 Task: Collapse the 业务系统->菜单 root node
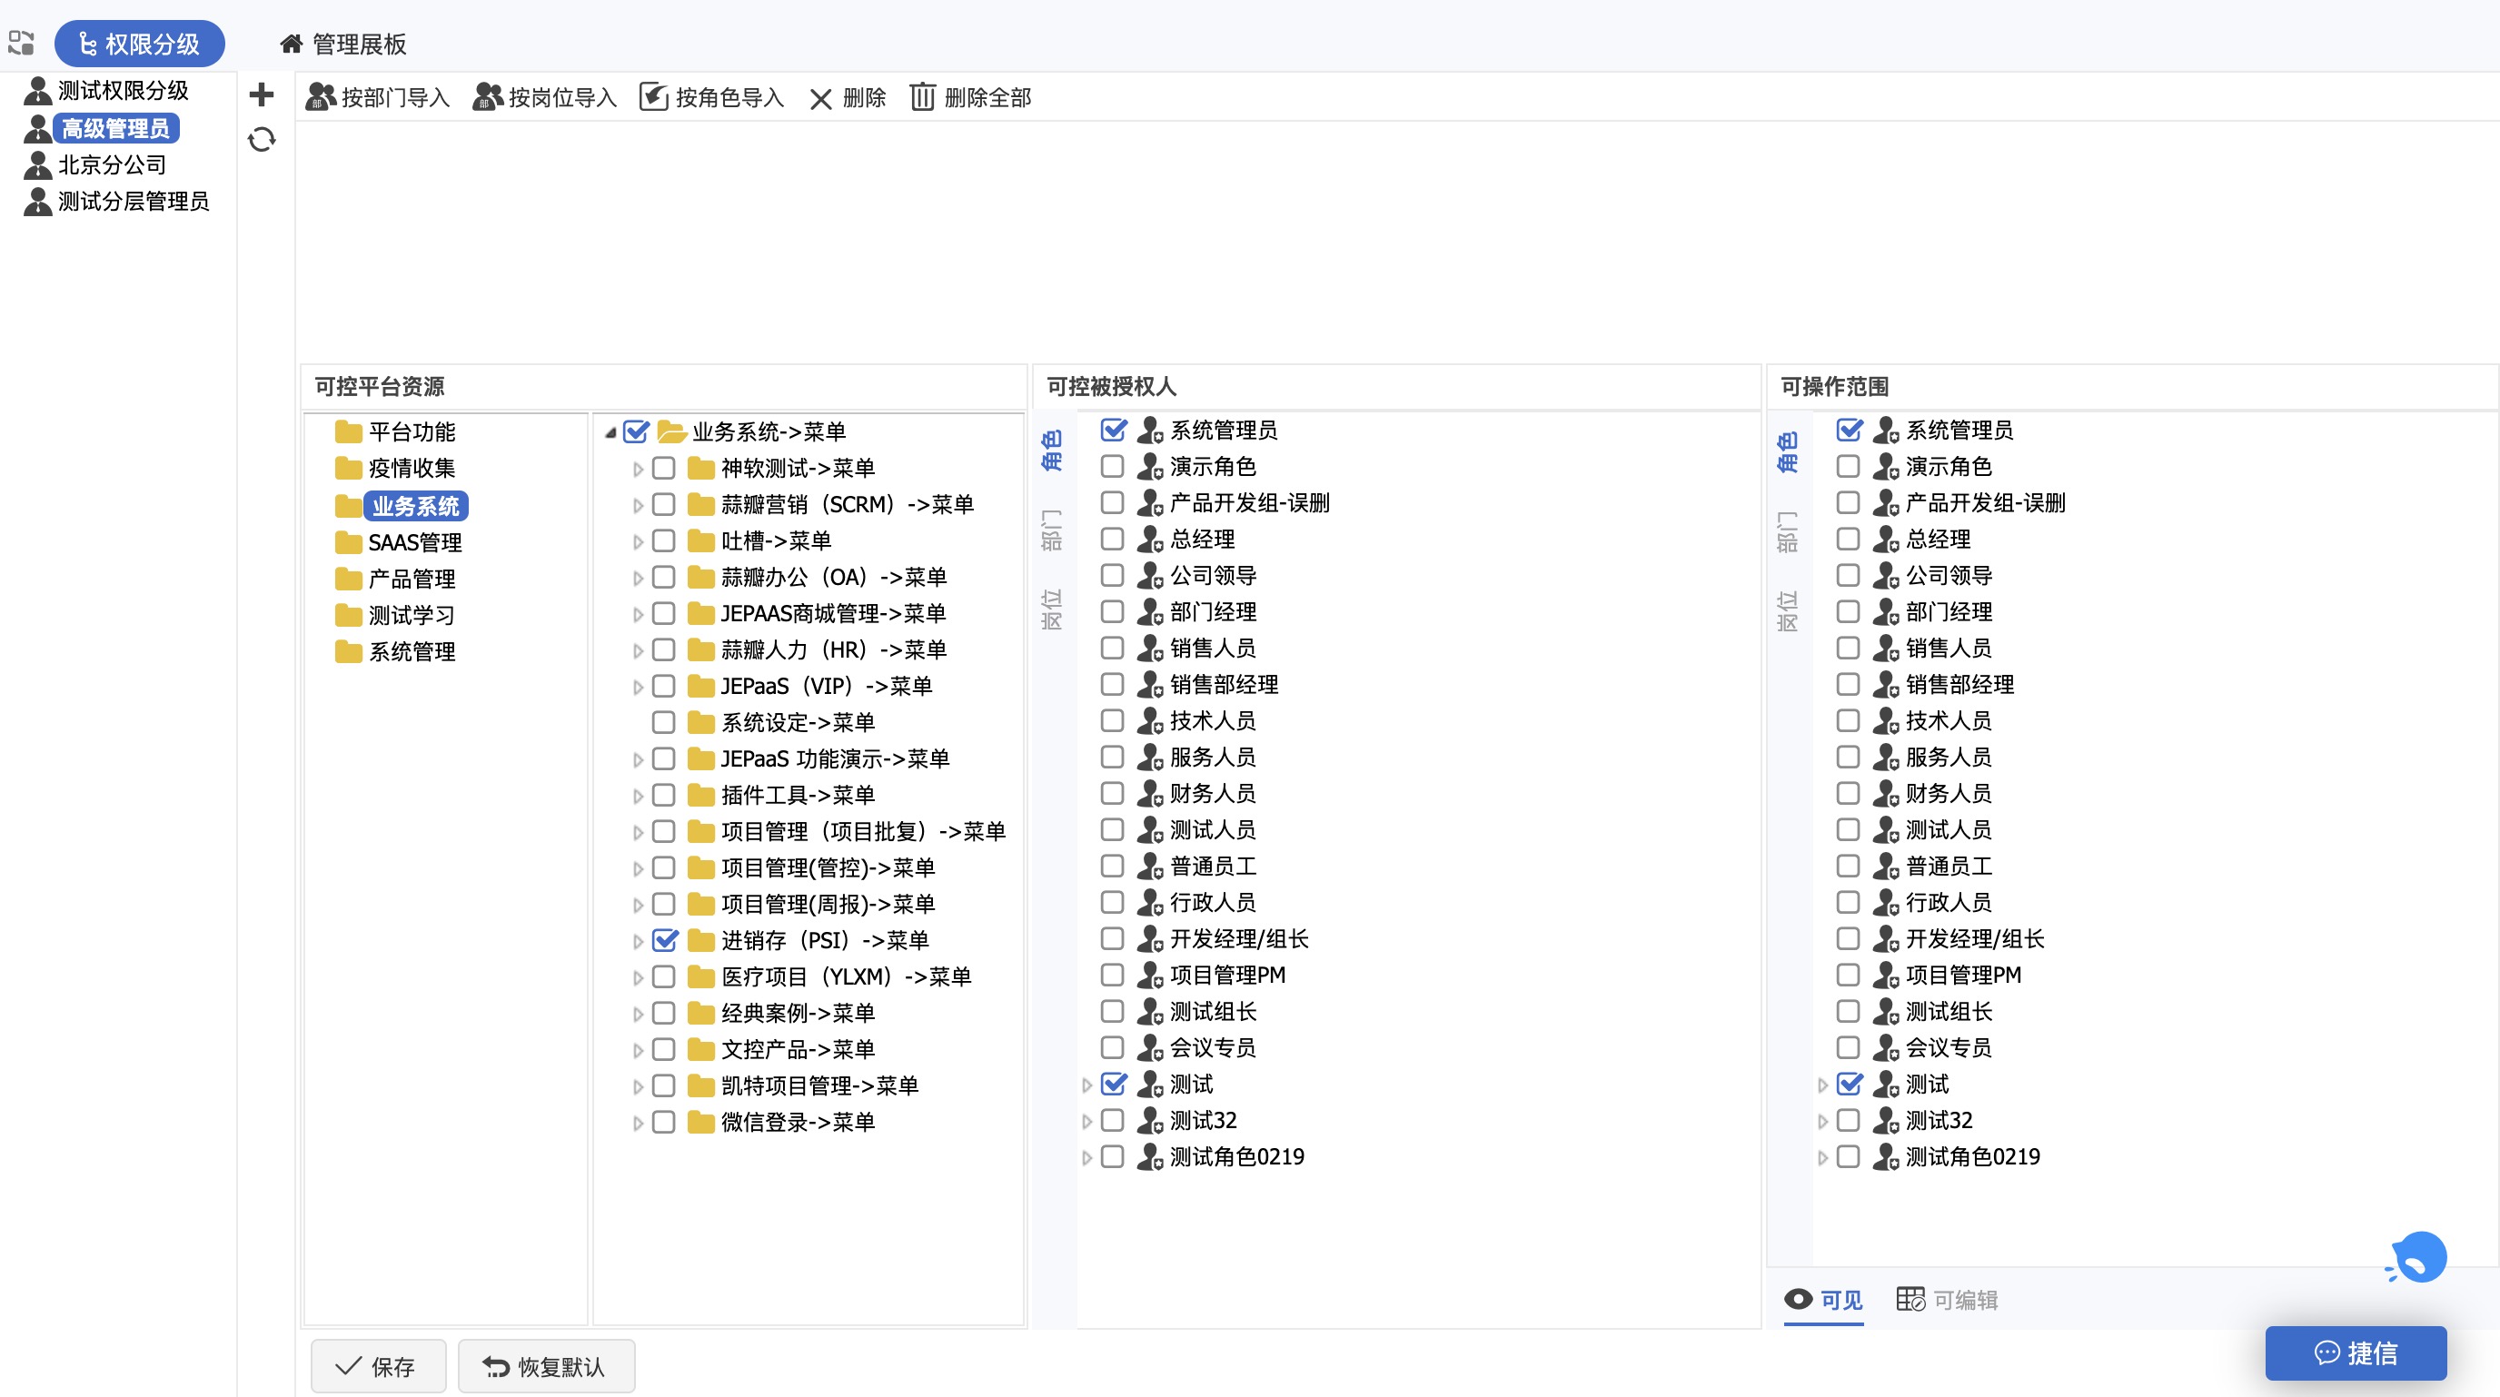(x=610, y=432)
